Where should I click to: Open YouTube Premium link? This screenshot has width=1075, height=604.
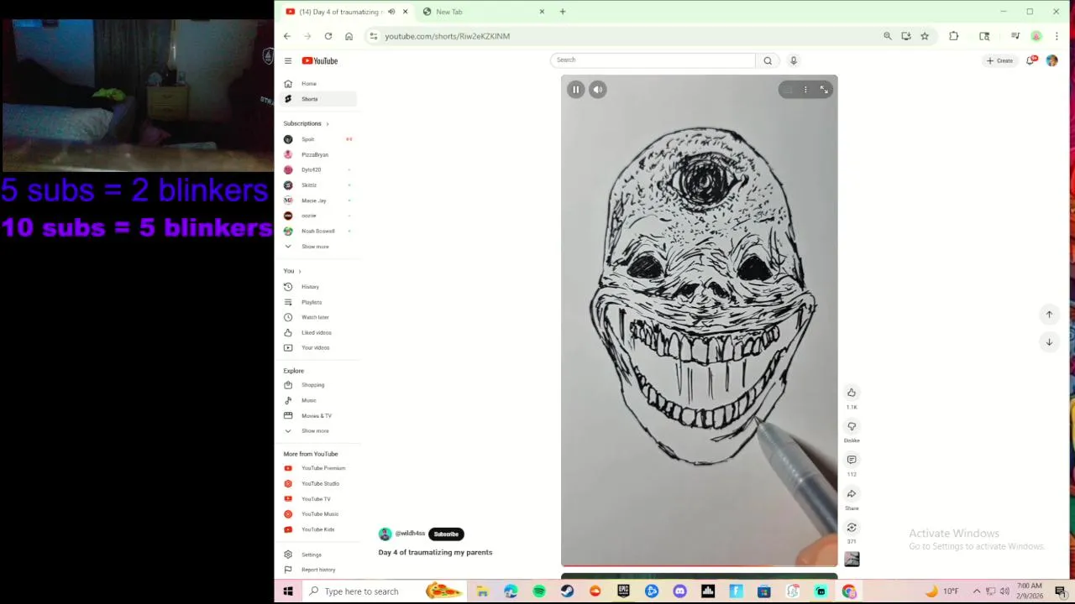(319, 468)
